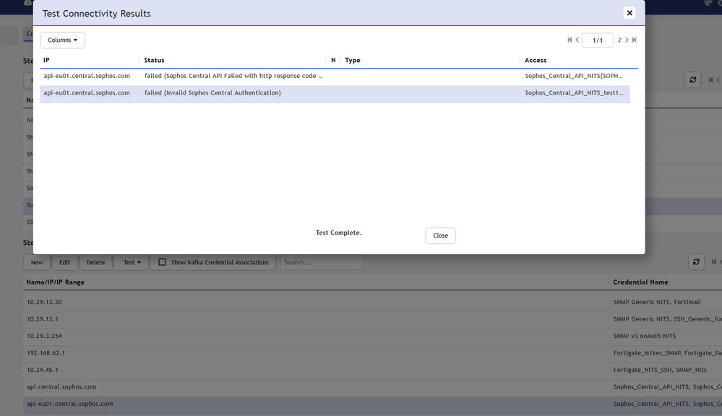Click SNMP Generic NITS, Fortimail credential cell
This screenshot has height=416, width=722.
pos(657,303)
